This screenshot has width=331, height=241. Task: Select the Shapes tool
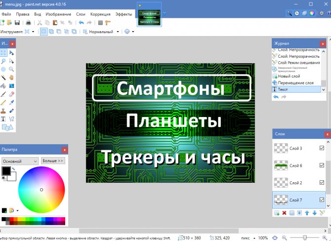pyautogui.click(x=7, y=127)
